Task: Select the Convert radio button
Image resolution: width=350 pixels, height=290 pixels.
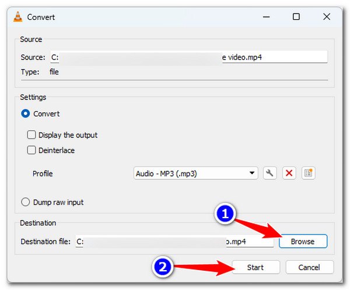Action: tap(26, 113)
